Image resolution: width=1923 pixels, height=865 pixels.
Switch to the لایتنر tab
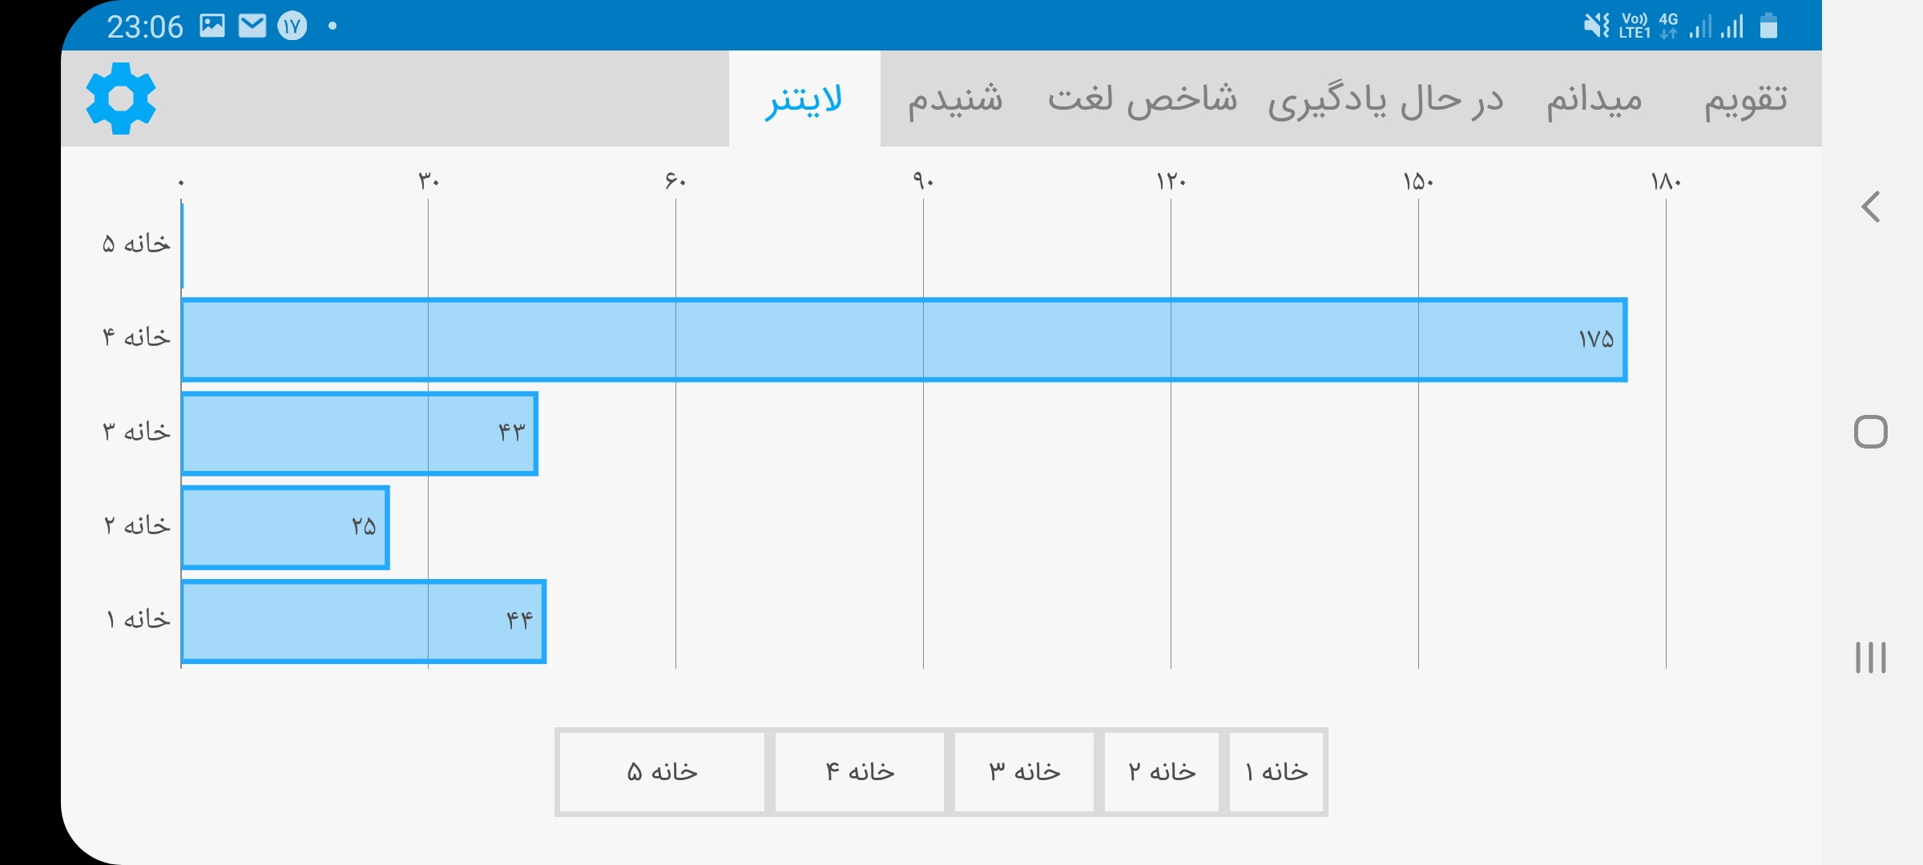[804, 99]
